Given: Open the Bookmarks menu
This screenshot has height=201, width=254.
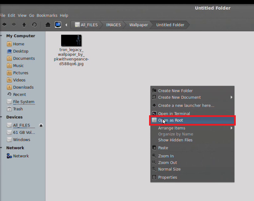Looking at the screenshot, I should point(47,15).
